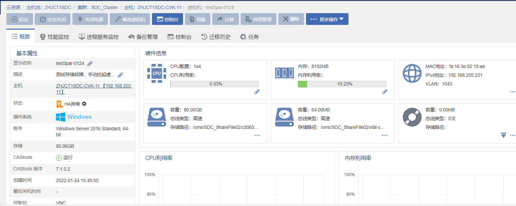Select the VLAN: 1043 text
516x206 pixels.
[439, 84]
